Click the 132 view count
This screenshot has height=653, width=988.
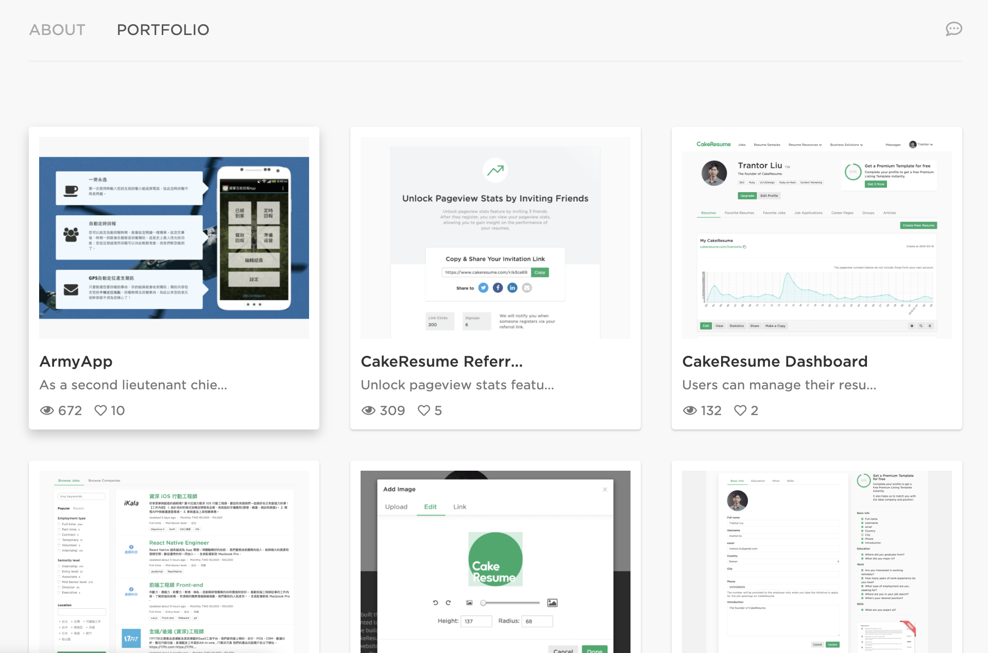pyautogui.click(x=711, y=410)
